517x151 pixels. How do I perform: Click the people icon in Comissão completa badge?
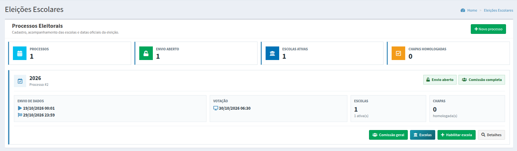464,80
